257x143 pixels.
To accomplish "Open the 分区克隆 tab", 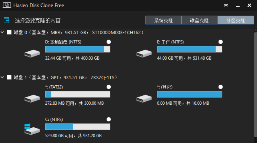I will [x=236, y=20].
